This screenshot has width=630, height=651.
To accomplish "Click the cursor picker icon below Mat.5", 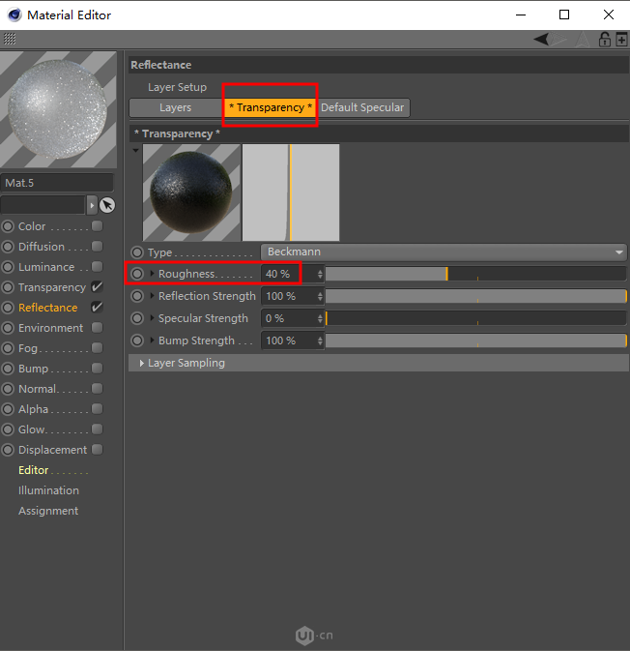I will pos(107,205).
